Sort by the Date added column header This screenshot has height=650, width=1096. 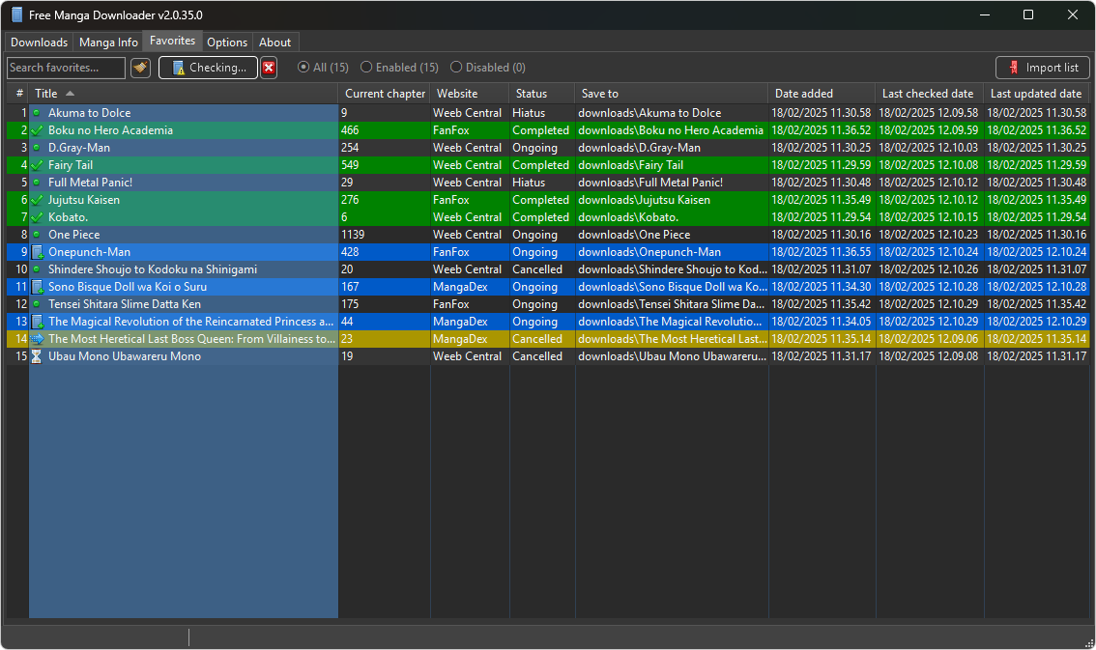[x=822, y=94]
